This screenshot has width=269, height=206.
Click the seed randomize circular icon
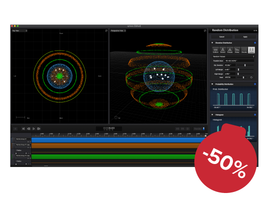point(251,77)
